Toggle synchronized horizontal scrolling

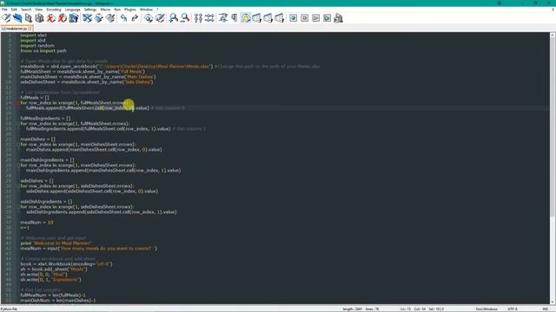point(209,17)
